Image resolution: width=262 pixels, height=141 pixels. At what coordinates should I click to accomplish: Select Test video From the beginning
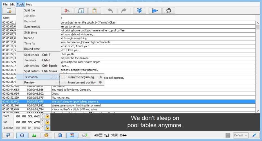click(x=81, y=77)
